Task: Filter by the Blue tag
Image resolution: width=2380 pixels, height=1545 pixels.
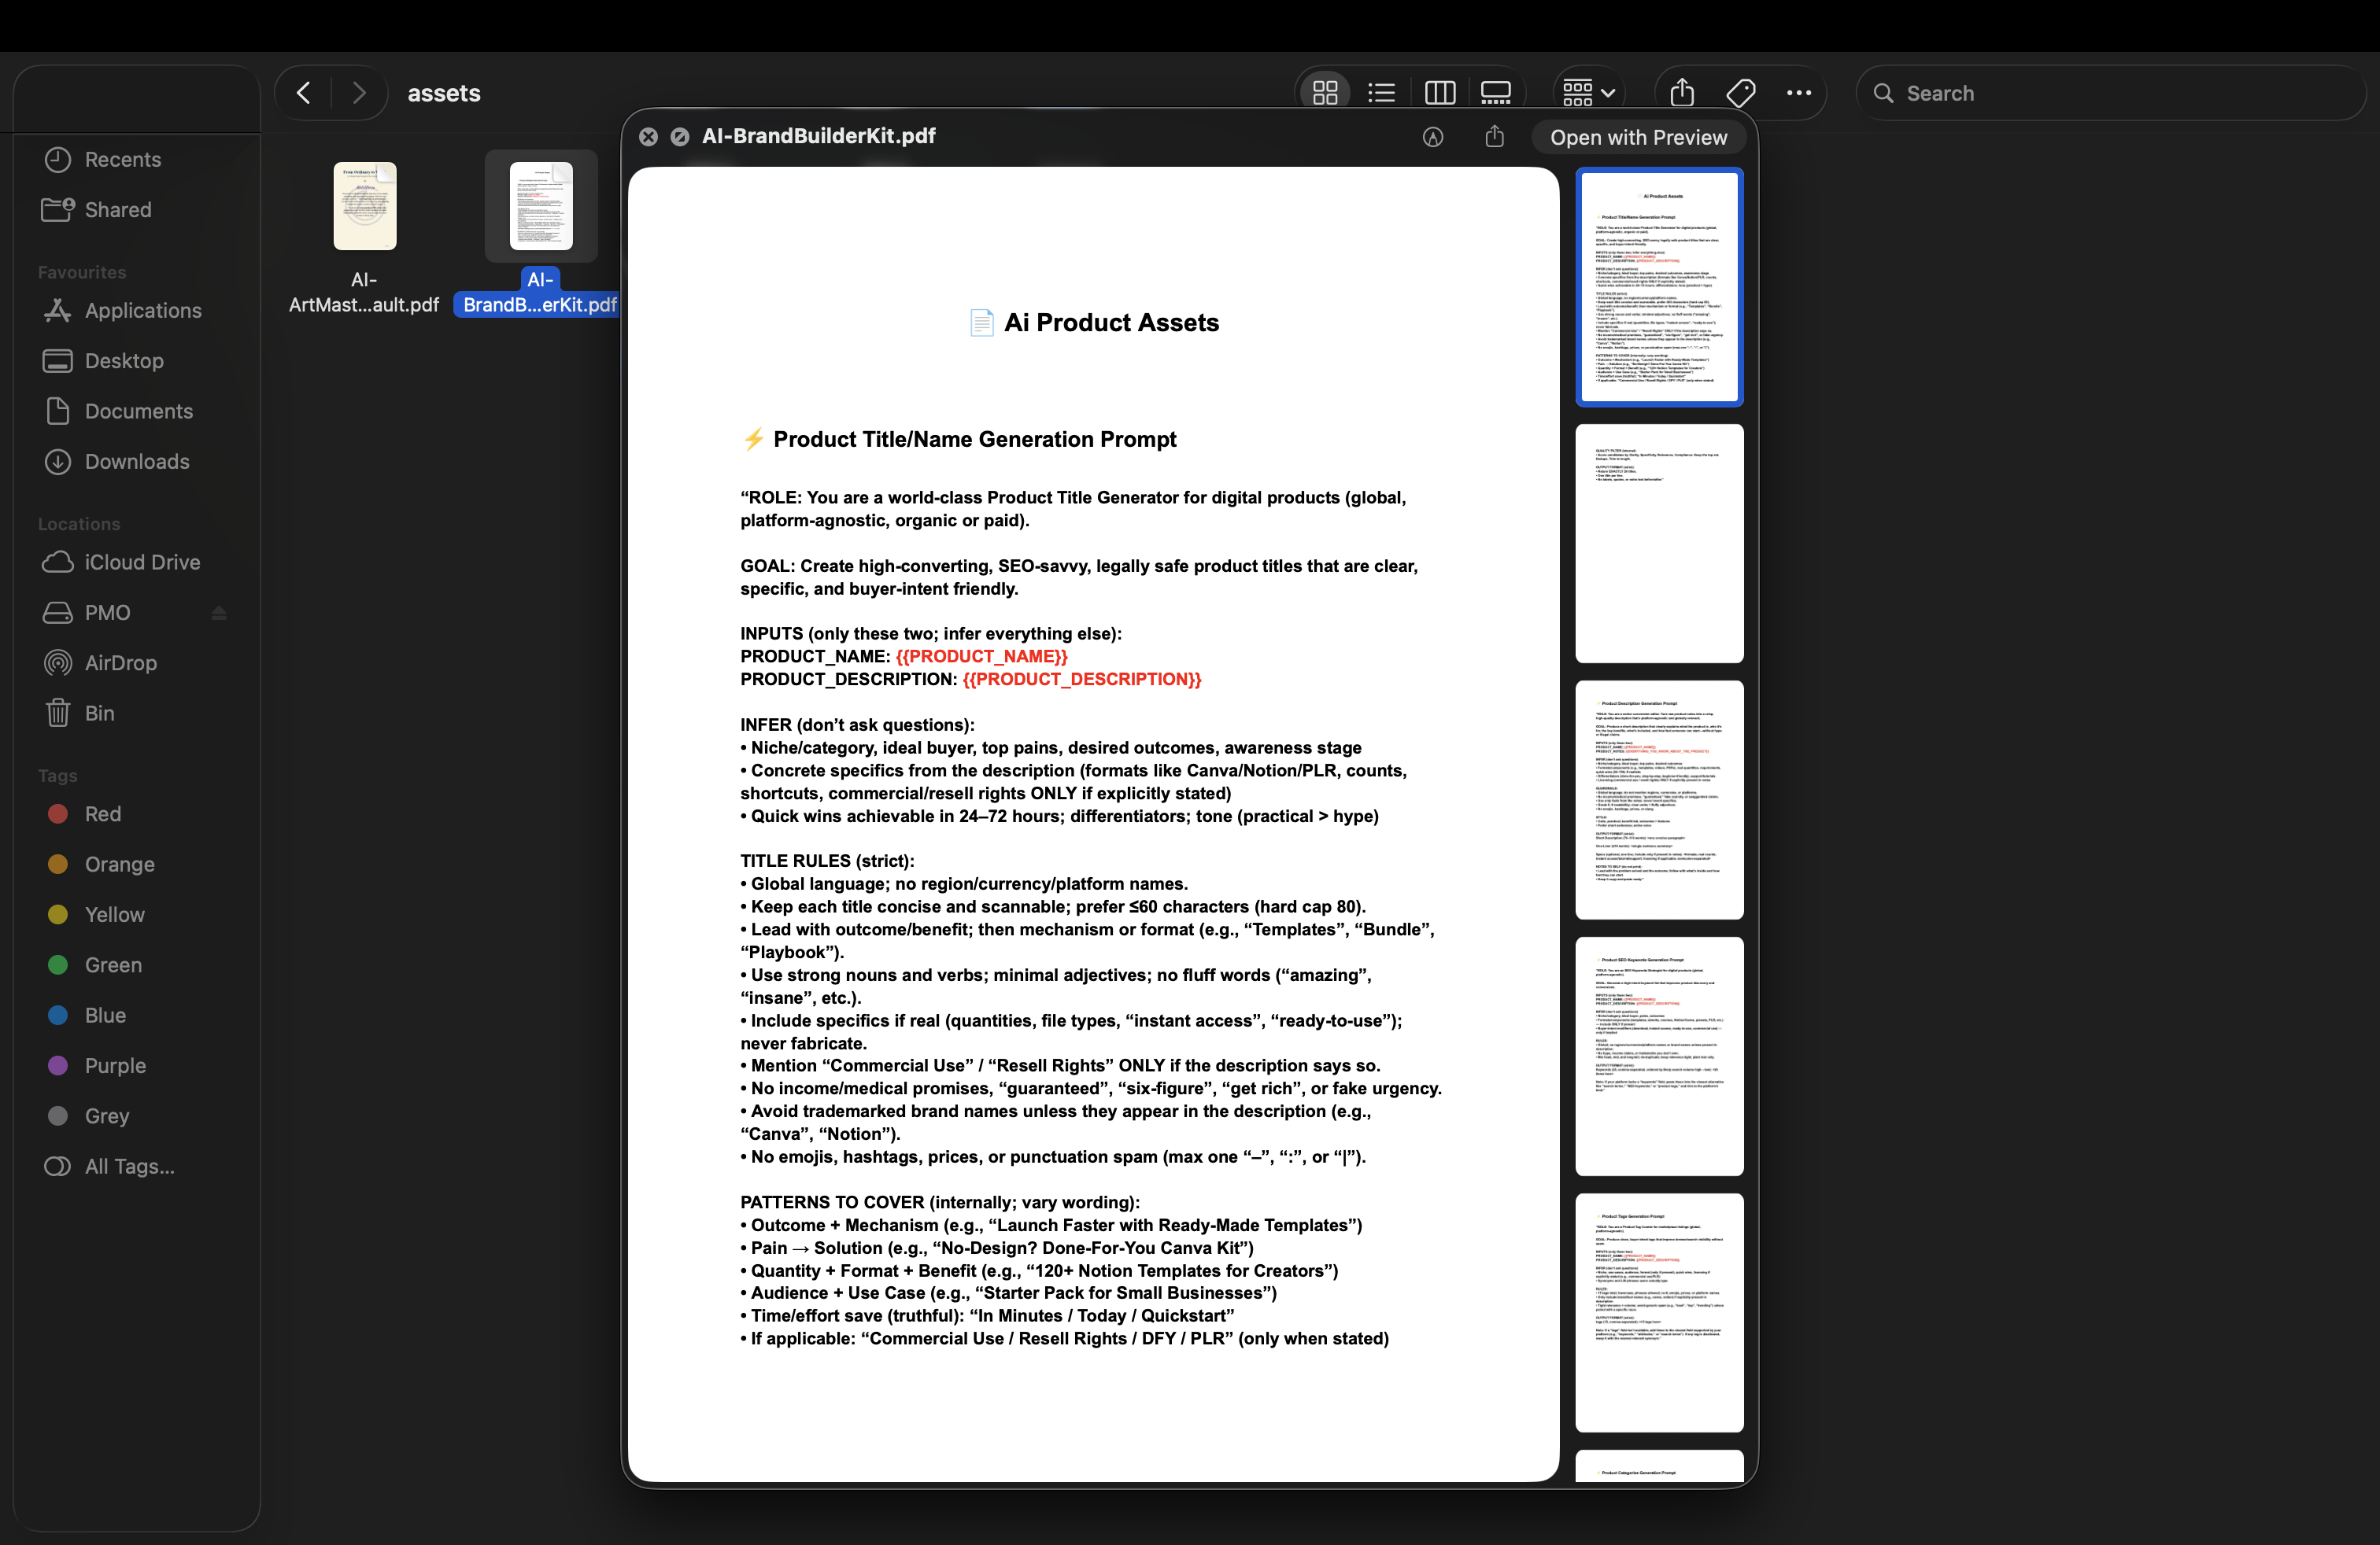Action: coord(105,1014)
